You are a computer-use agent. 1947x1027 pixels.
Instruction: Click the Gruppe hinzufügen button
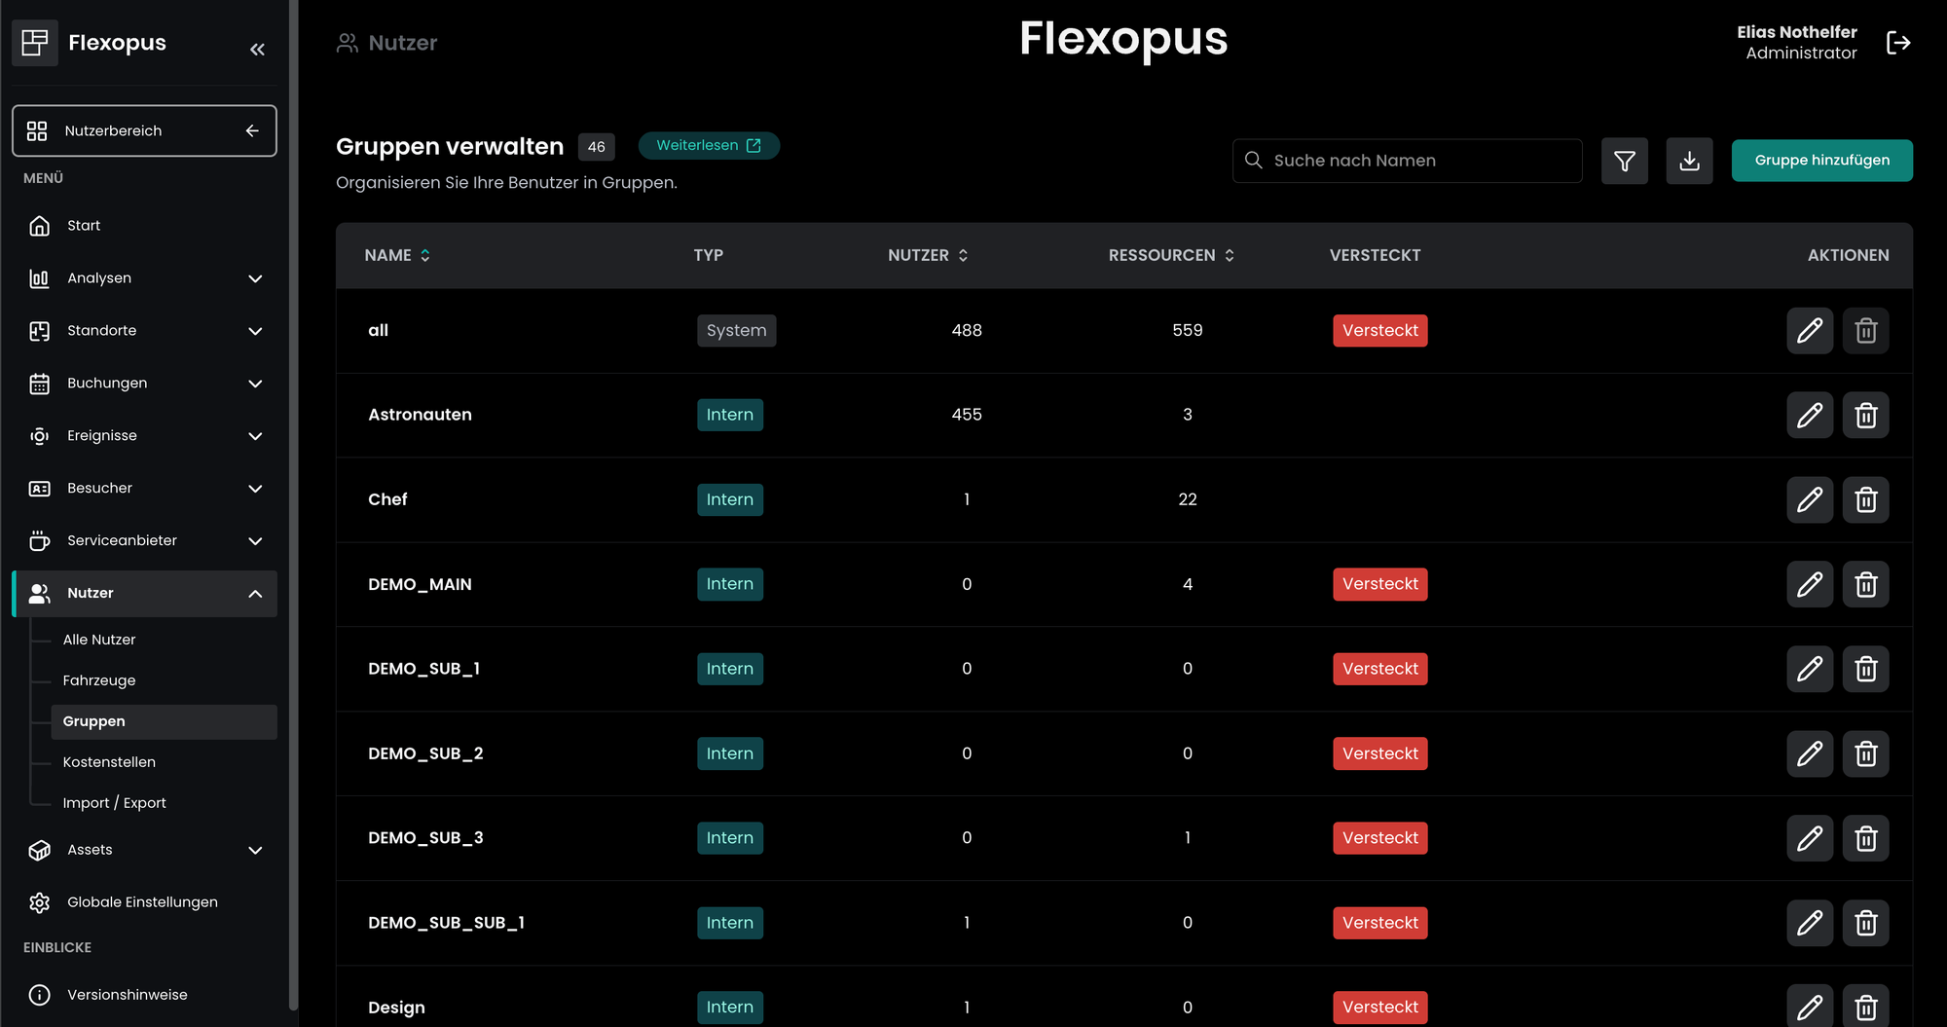pos(1821,161)
